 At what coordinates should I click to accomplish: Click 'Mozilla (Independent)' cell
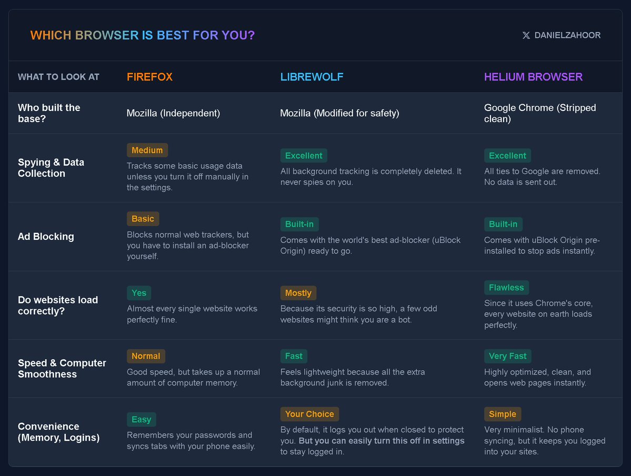[174, 114]
